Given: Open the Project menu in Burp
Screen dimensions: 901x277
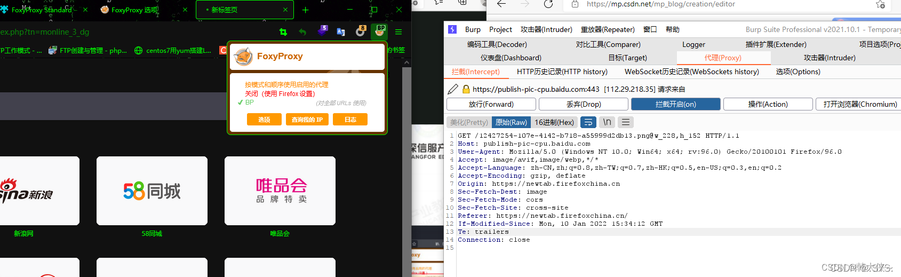Looking at the screenshot, I should pyautogui.click(x=500, y=29).
